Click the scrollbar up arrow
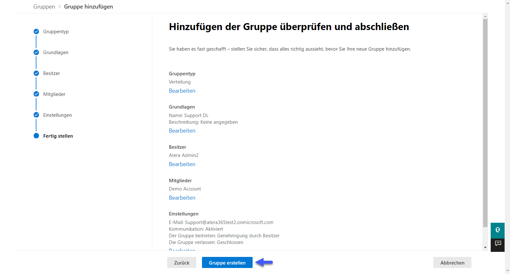 pyautogui.click(x=485, y=16)
